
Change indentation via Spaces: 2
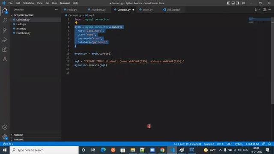pyautogui.click(x=209, y=144)
